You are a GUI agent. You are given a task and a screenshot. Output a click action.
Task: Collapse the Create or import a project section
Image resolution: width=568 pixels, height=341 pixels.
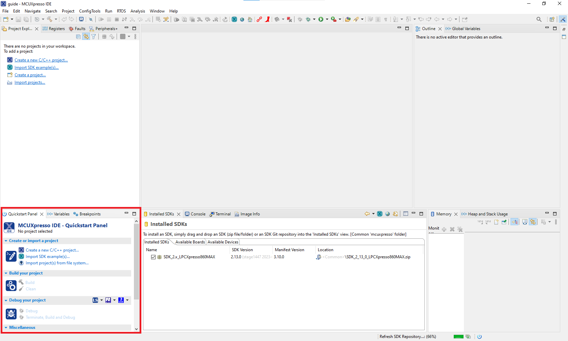(6, 241)
